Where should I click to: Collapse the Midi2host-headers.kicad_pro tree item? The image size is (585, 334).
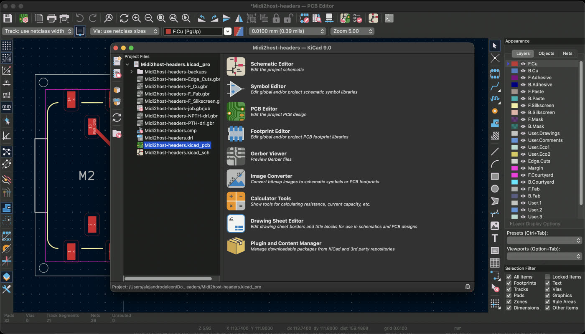click(127, 64)
